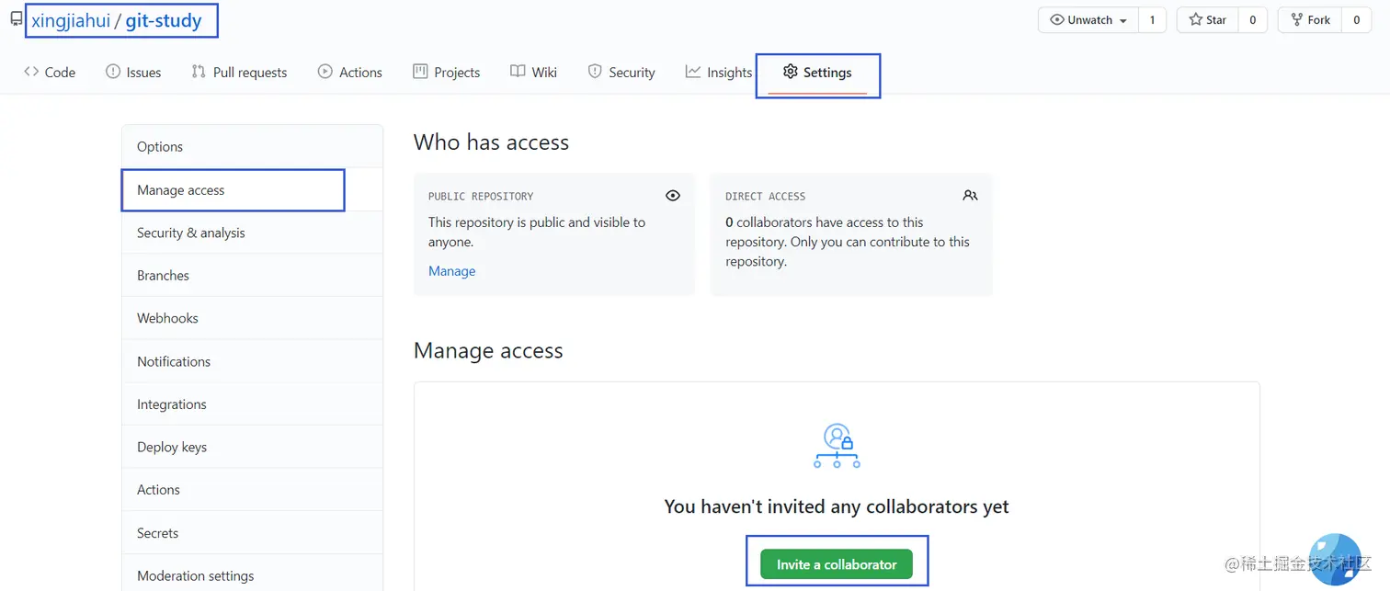This screenshot has height=591, width=1390.
Task: Click the collaborator lock illustration icon
Action: pos(837,446)
